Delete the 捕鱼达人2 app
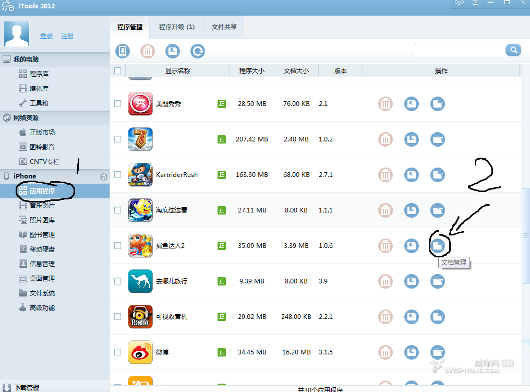The image size is (530, 392). [386, 246]
